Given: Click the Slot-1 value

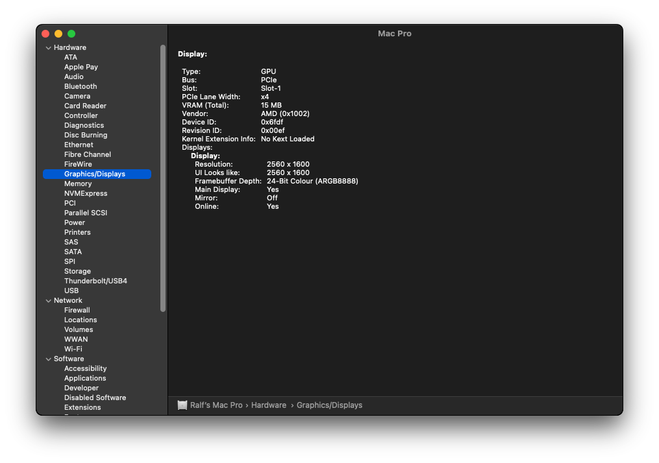Looking at the screenshot, I should [x=271, y=89].
